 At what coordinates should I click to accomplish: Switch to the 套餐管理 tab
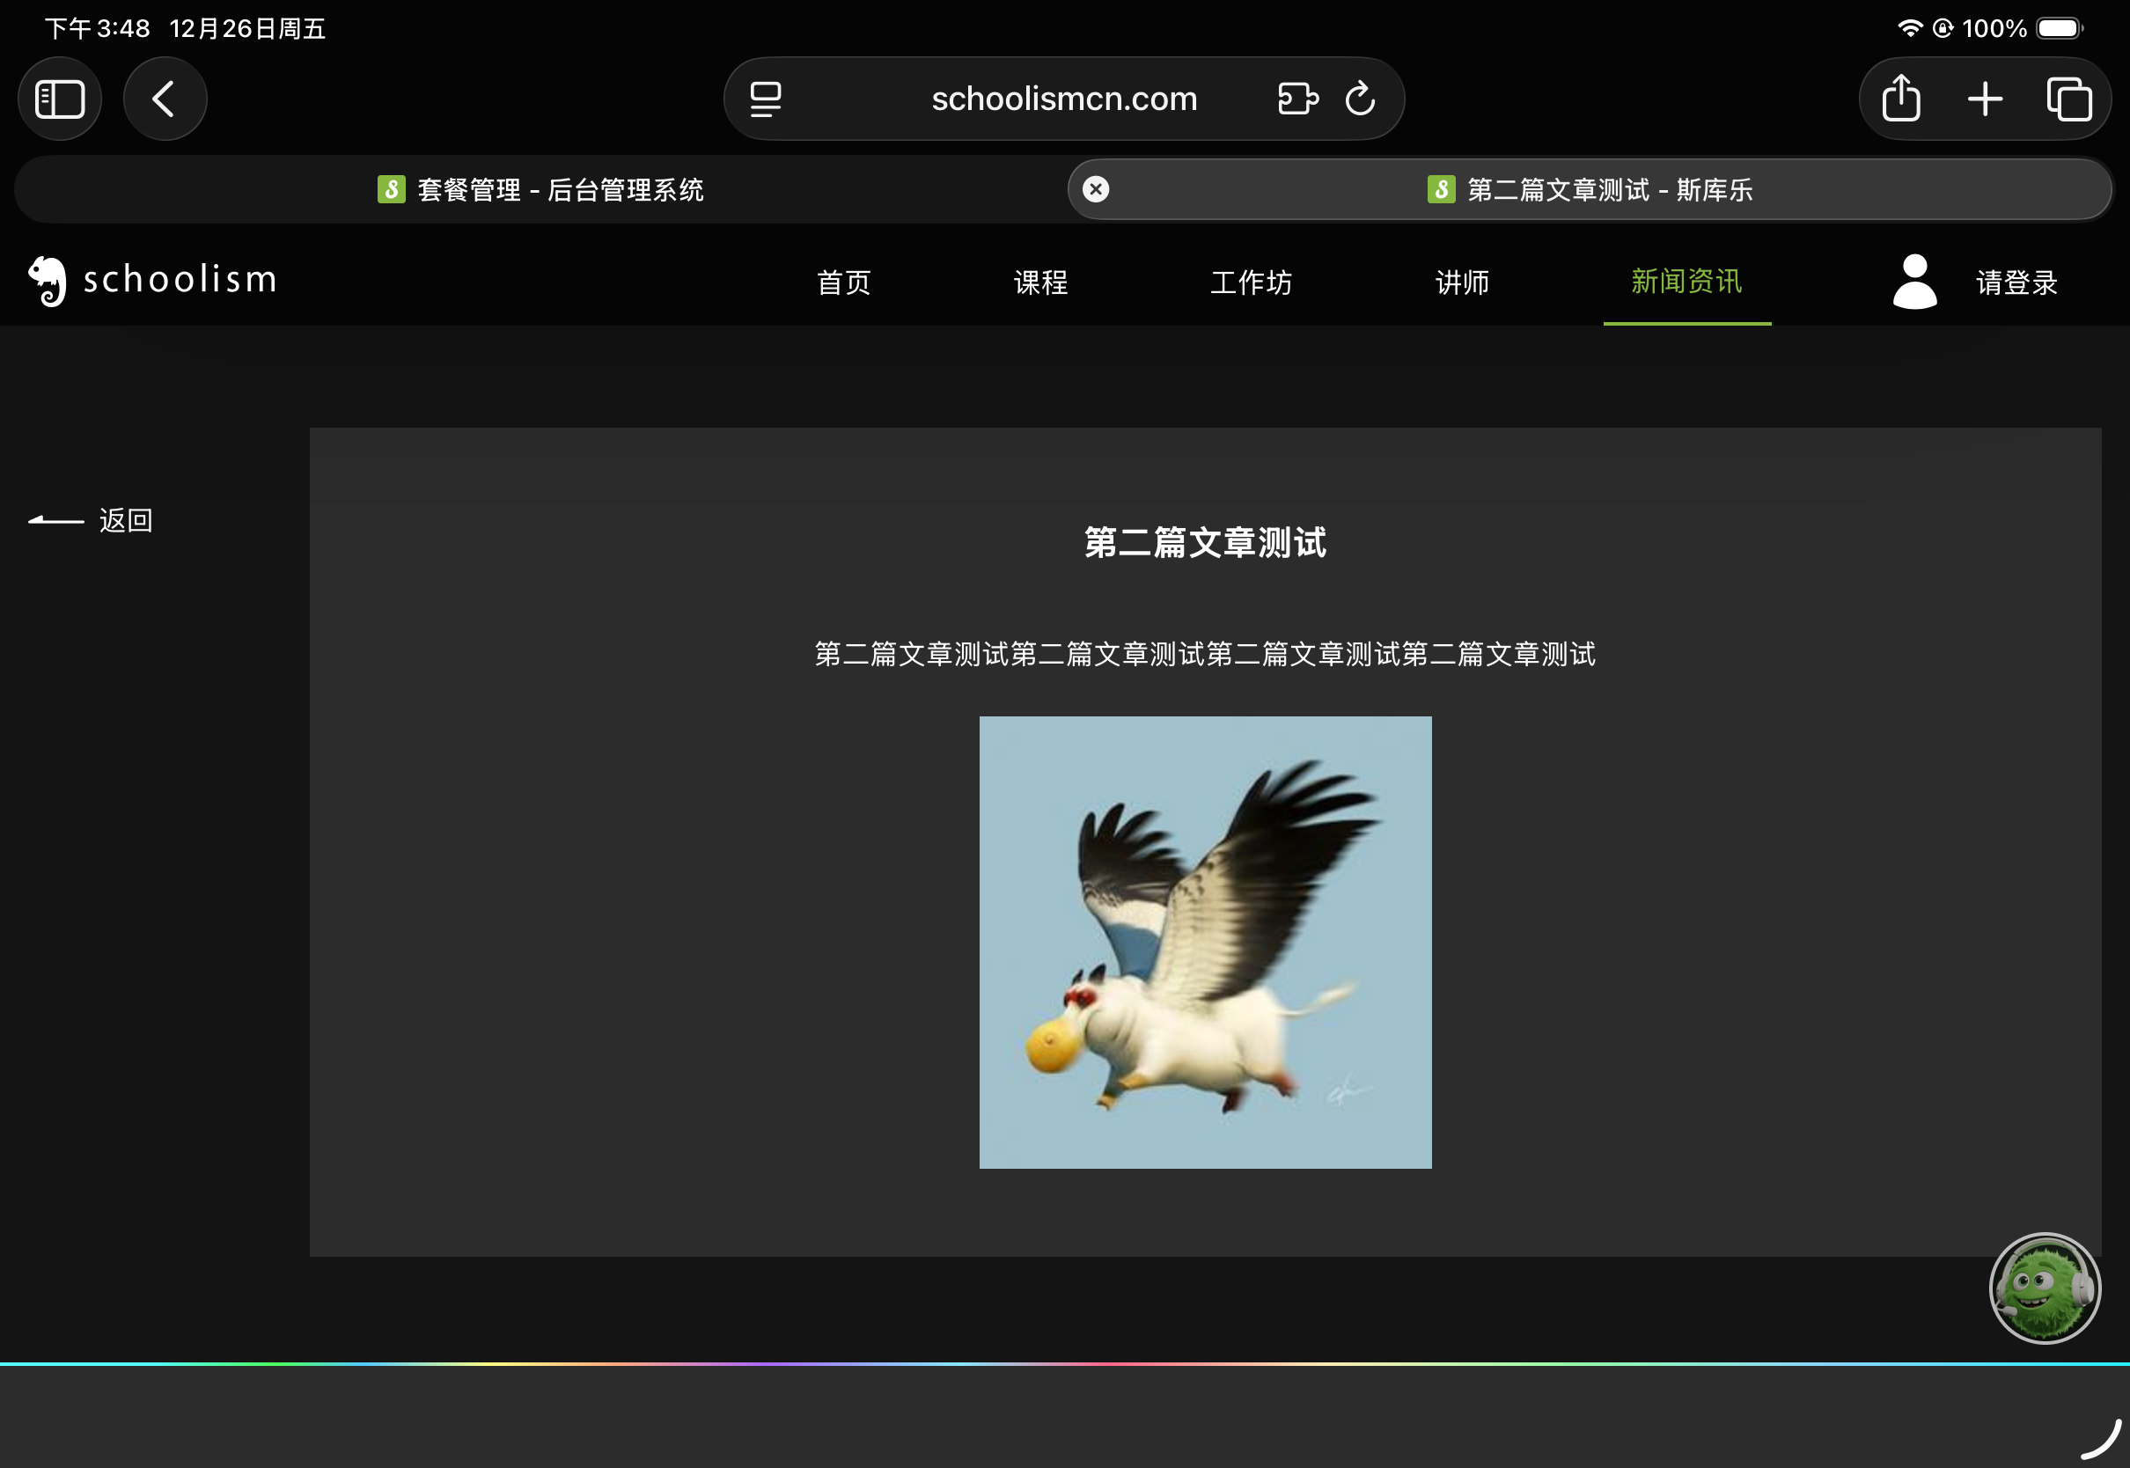tap(540, 189)
